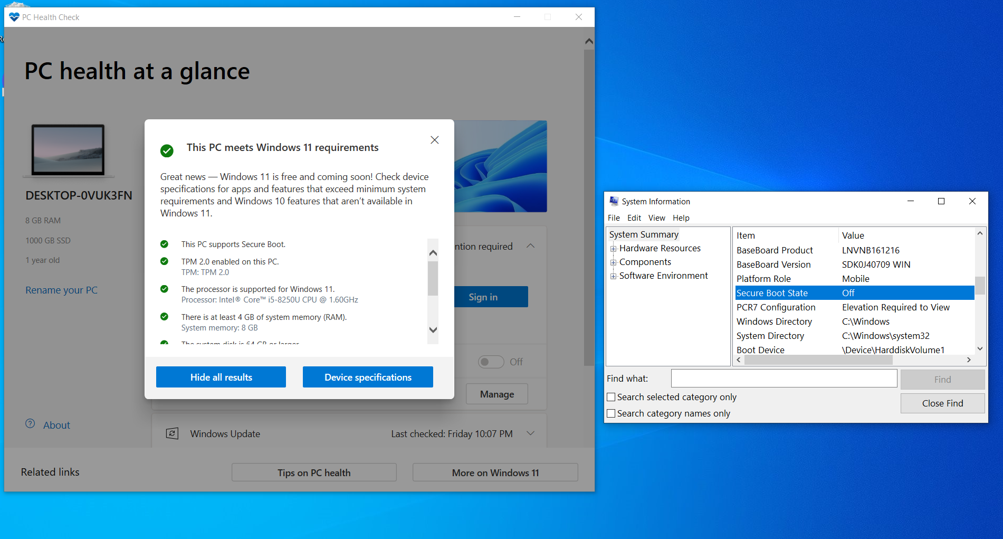Click the Secure Boot green check icon
This screenshot has height=539, width=1003.
pos(164,244)
